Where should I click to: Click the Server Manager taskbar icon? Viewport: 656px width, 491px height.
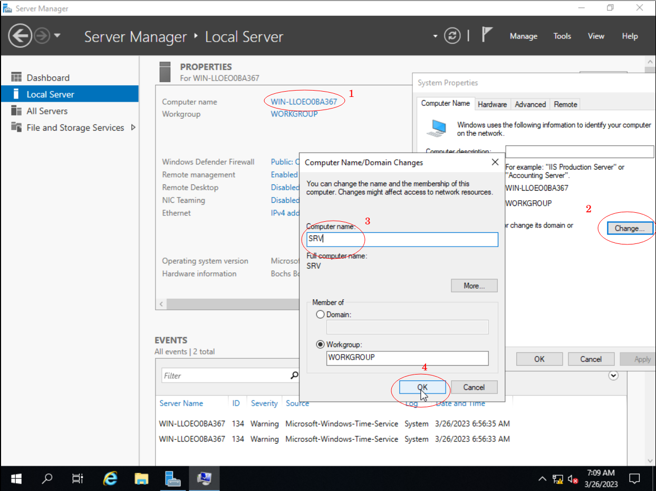pyautogui.click(x=172, y=478)
